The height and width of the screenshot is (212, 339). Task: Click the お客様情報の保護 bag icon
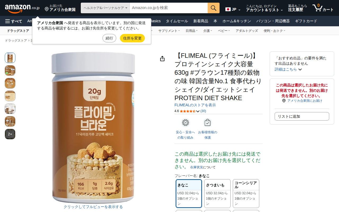pyautogui.click(x=207, y=123)
